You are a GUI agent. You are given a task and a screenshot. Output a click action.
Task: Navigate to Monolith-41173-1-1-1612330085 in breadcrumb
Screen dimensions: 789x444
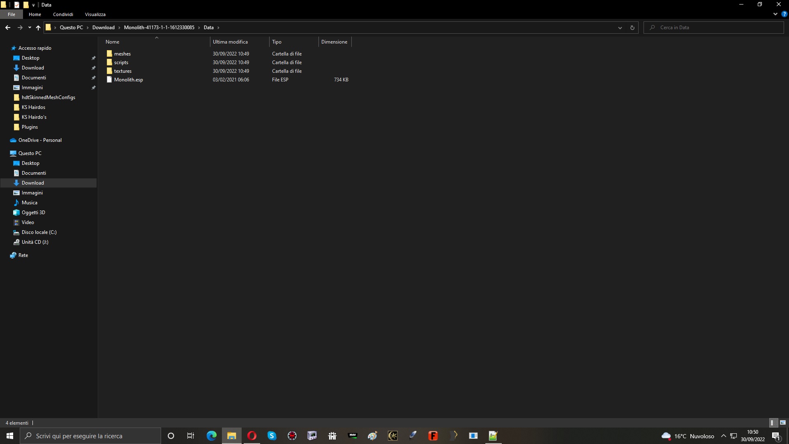[159, 28]
